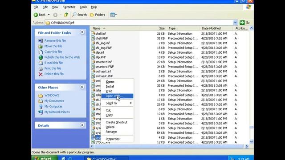Sort by the Type column header
285x160 pixels.
coord(183,28)
